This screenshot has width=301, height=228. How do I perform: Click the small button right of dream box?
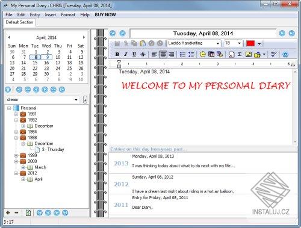(85, 100)
